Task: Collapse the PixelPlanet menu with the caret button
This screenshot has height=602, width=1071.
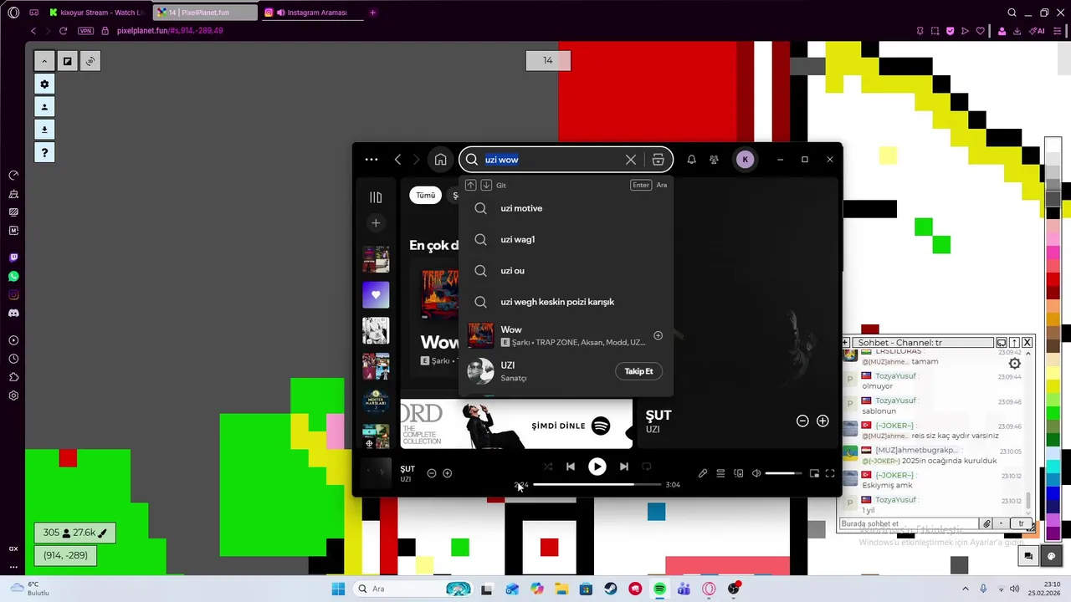Action: [44, 60]
